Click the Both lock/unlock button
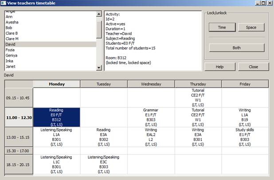Screen dimensions: 274x180 pos(236,48)
